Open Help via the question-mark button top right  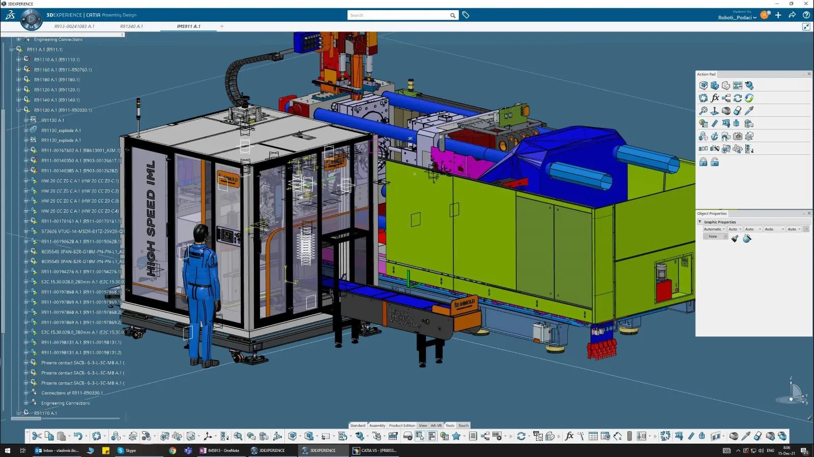[806, 15]
